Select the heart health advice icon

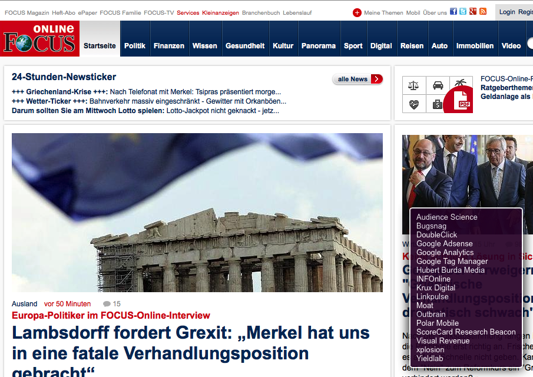pos(413,104)
